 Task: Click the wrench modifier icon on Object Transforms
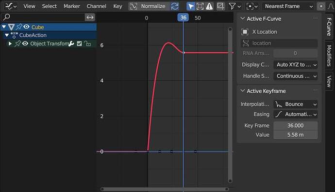pos(71,44)
